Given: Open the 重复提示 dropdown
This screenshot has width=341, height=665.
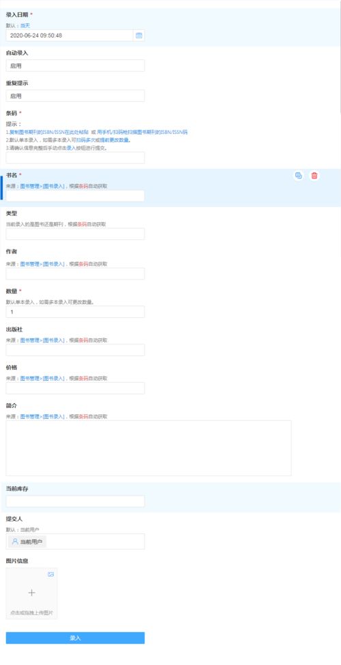Looking at the screenshot, I should [75, 96].
